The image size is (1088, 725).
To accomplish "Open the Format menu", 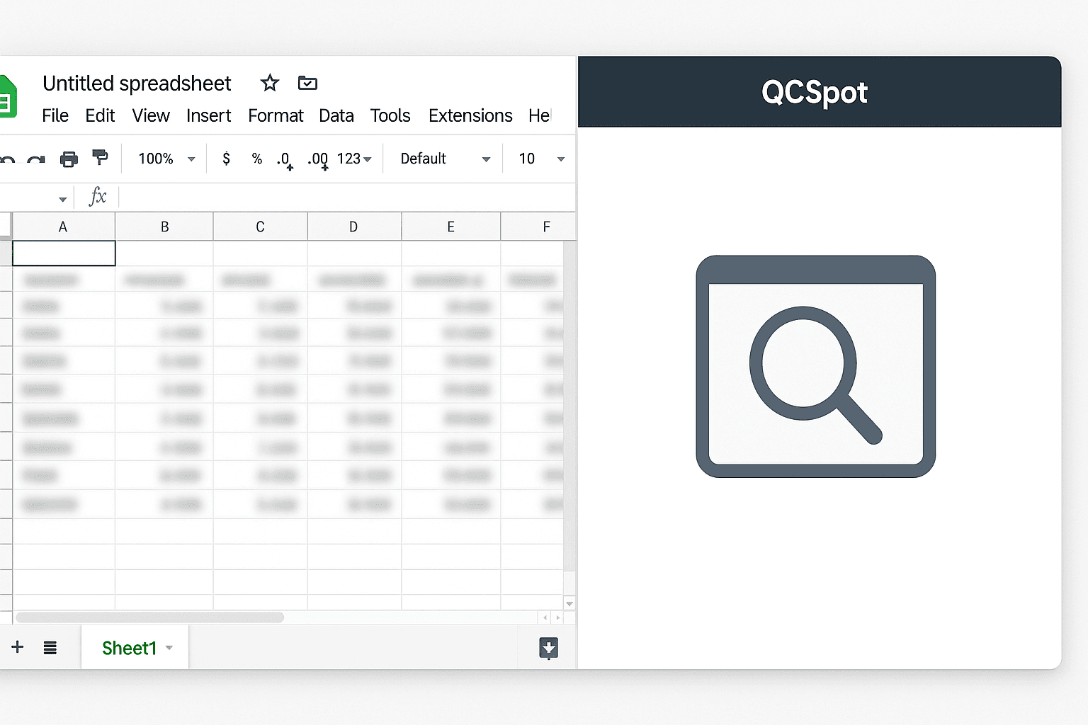I will [276, 115].
